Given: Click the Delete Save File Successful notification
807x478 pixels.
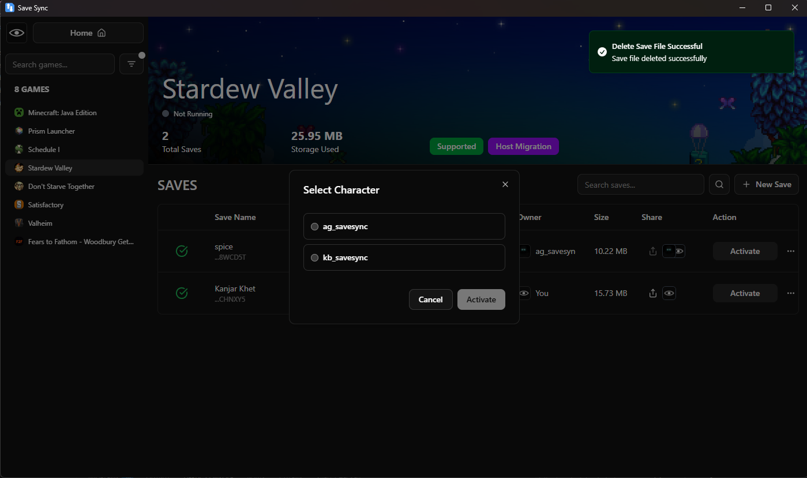Looking at the screenshot, I should (692, 52).
